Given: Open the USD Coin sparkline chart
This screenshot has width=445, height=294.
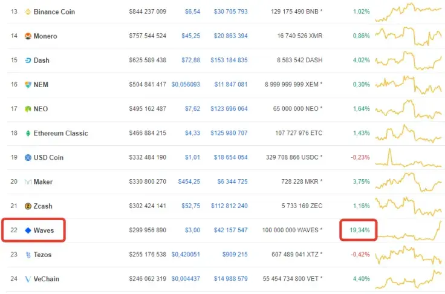Looking at the screenshot, I should (409, 158).
